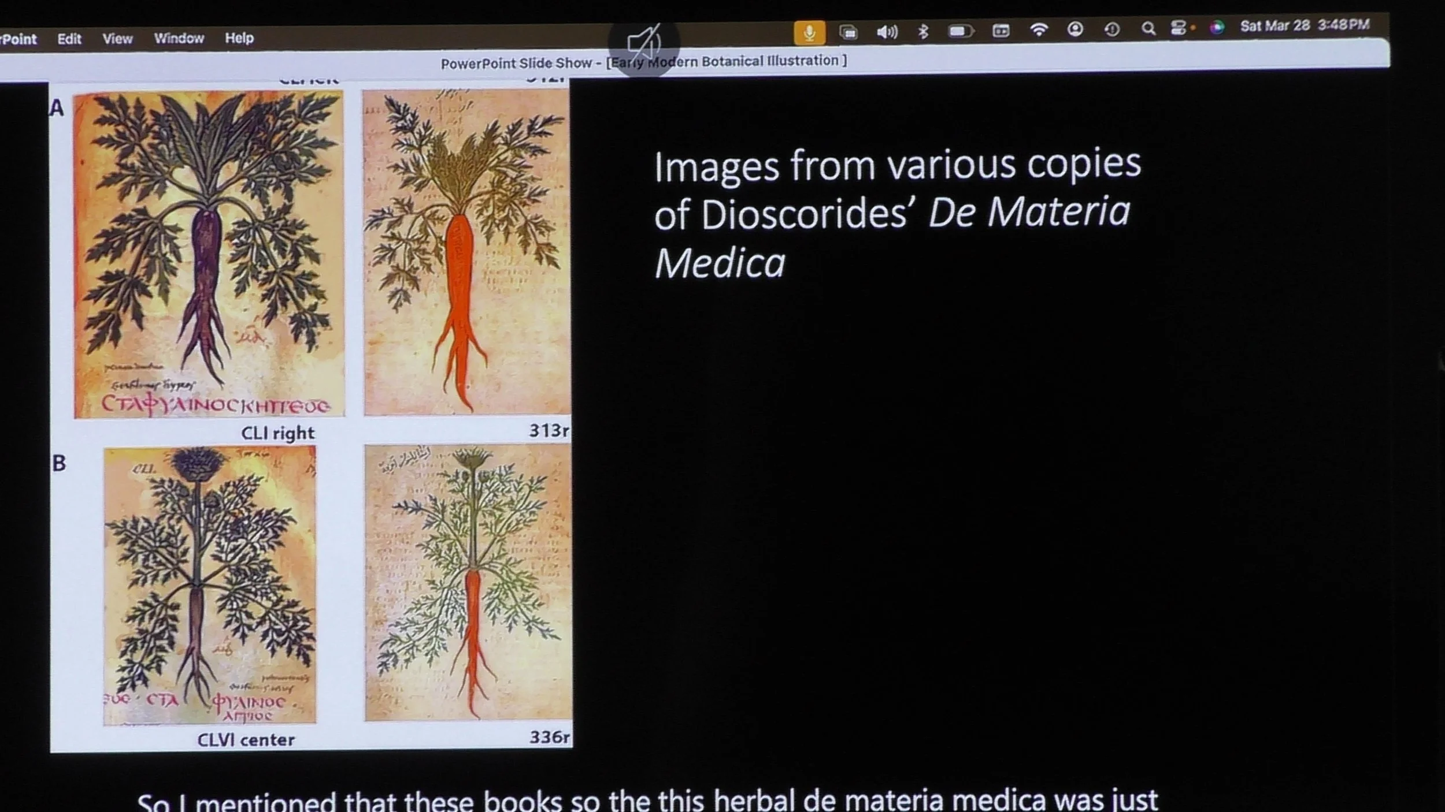This screenshot has width=1445, height=812.
Task: Click the orange carrot 336r illustration
Action: [x=468, y=582]
